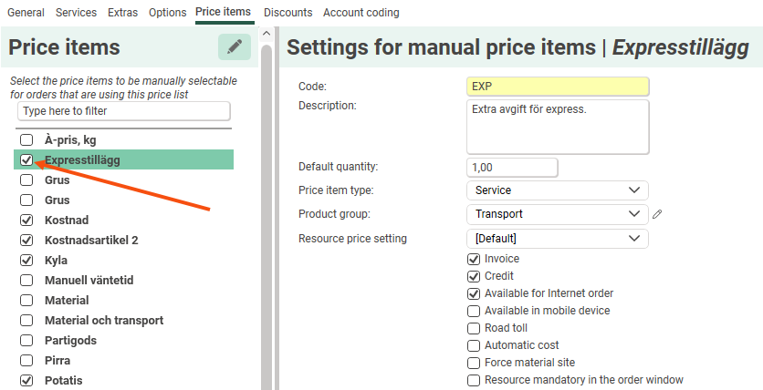Click the pencil edit icon beside Price items
This screenshot has height=390, width=763.
tap(235, 47)
